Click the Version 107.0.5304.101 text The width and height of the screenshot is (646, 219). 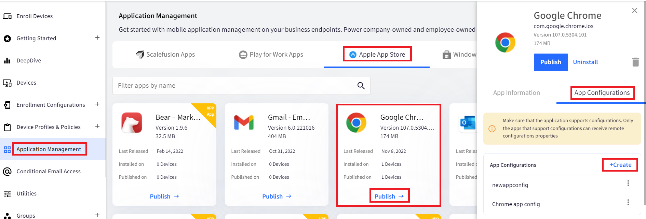click(560, 35)
